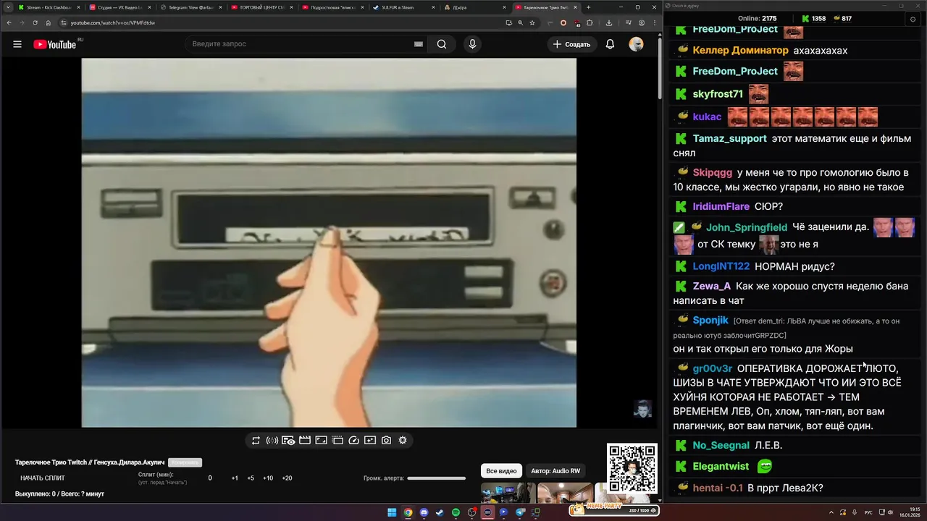Viewport: 927px width, 521px height.
Task: Switch to Telegram: View tab
Action: [x=190, y=7]
